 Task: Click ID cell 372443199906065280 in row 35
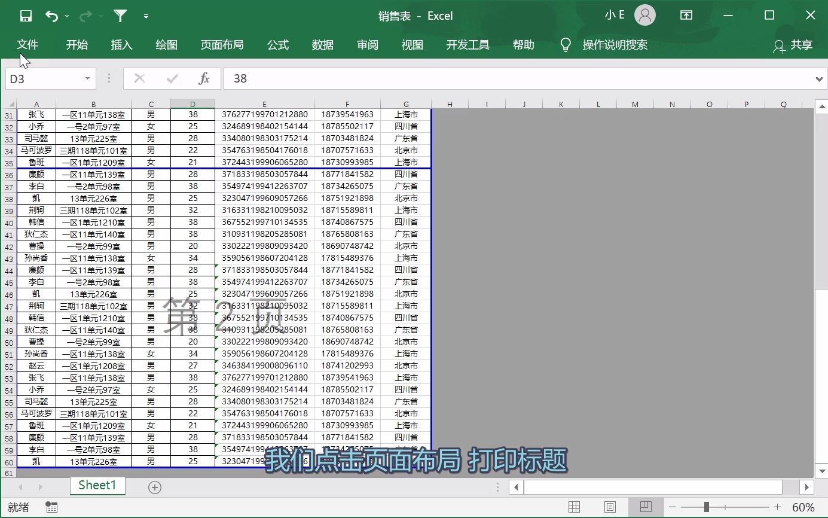pyautogui.click(x=264, y=162)
